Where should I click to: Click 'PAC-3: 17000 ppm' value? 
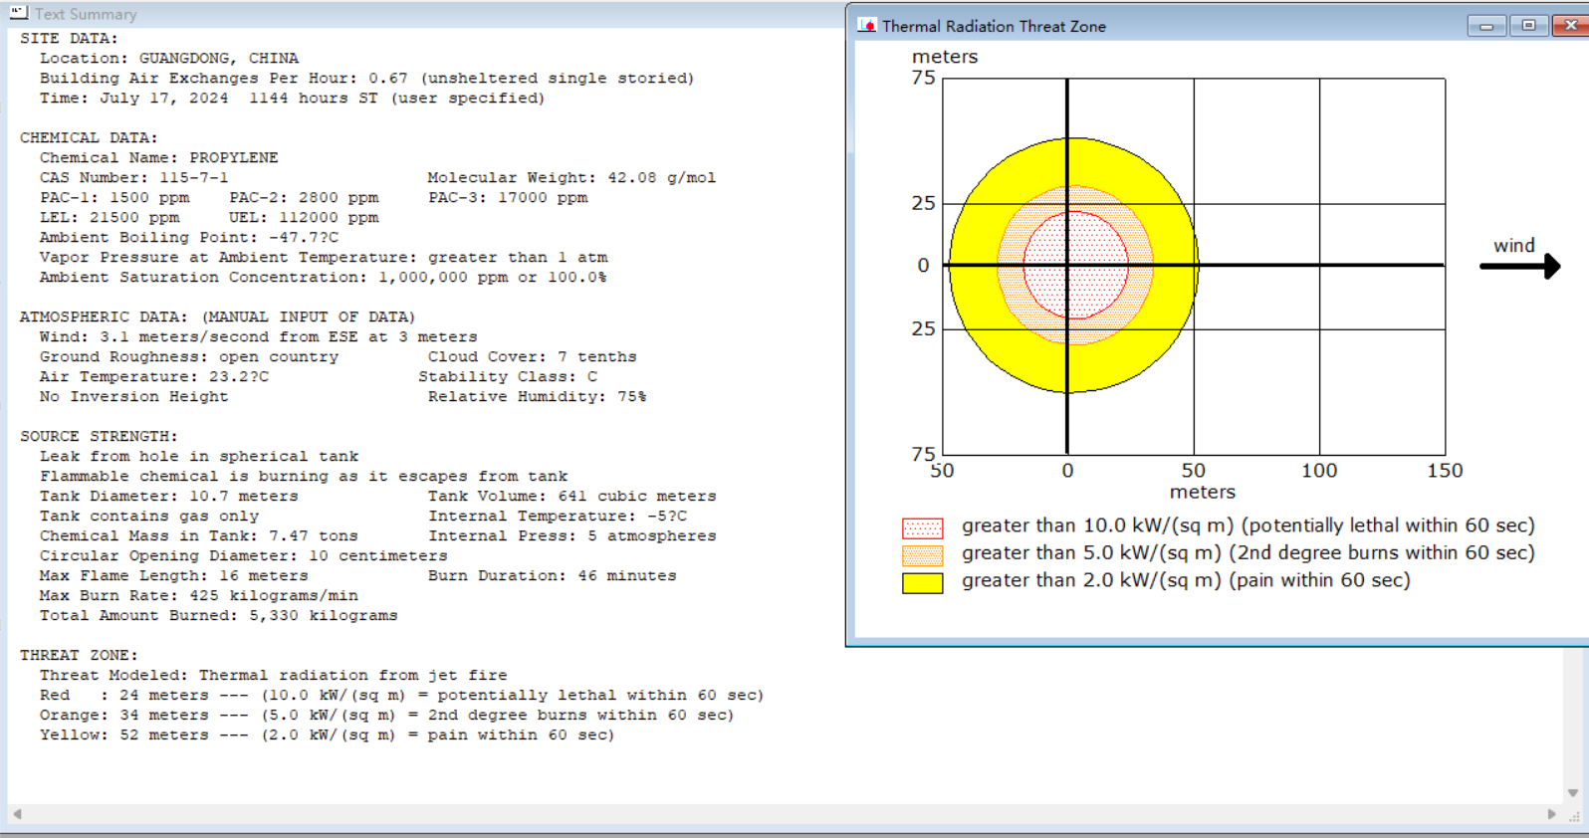(x=508, y=197)
